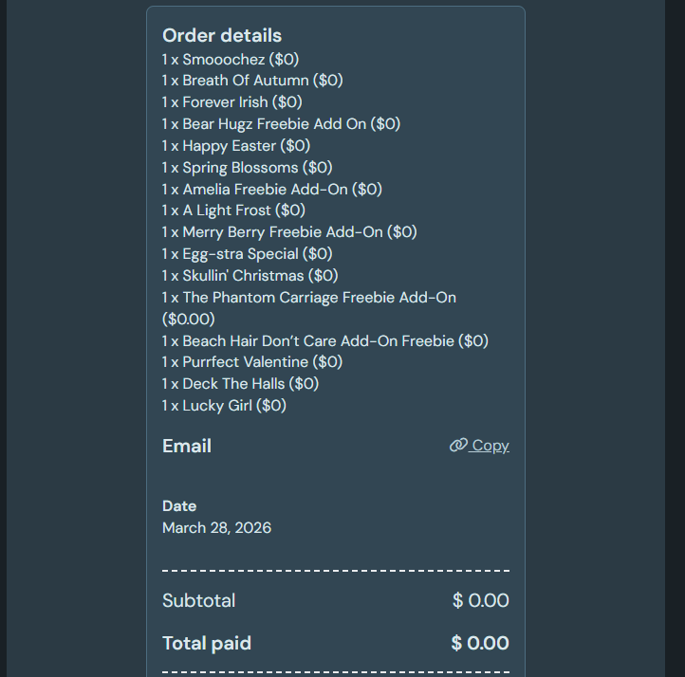Select the Happy Easter item

point(236,146)
